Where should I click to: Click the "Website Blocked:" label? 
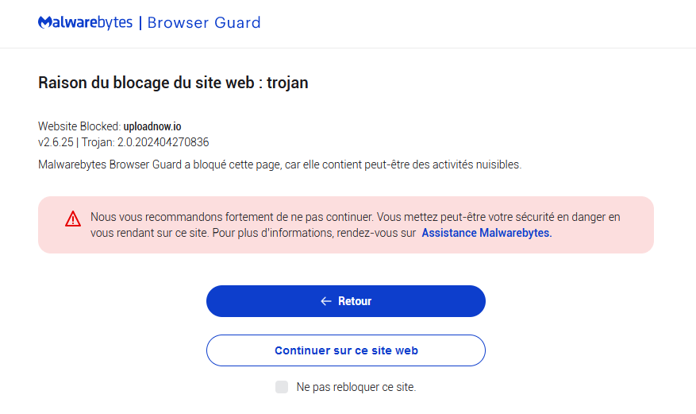79,126
